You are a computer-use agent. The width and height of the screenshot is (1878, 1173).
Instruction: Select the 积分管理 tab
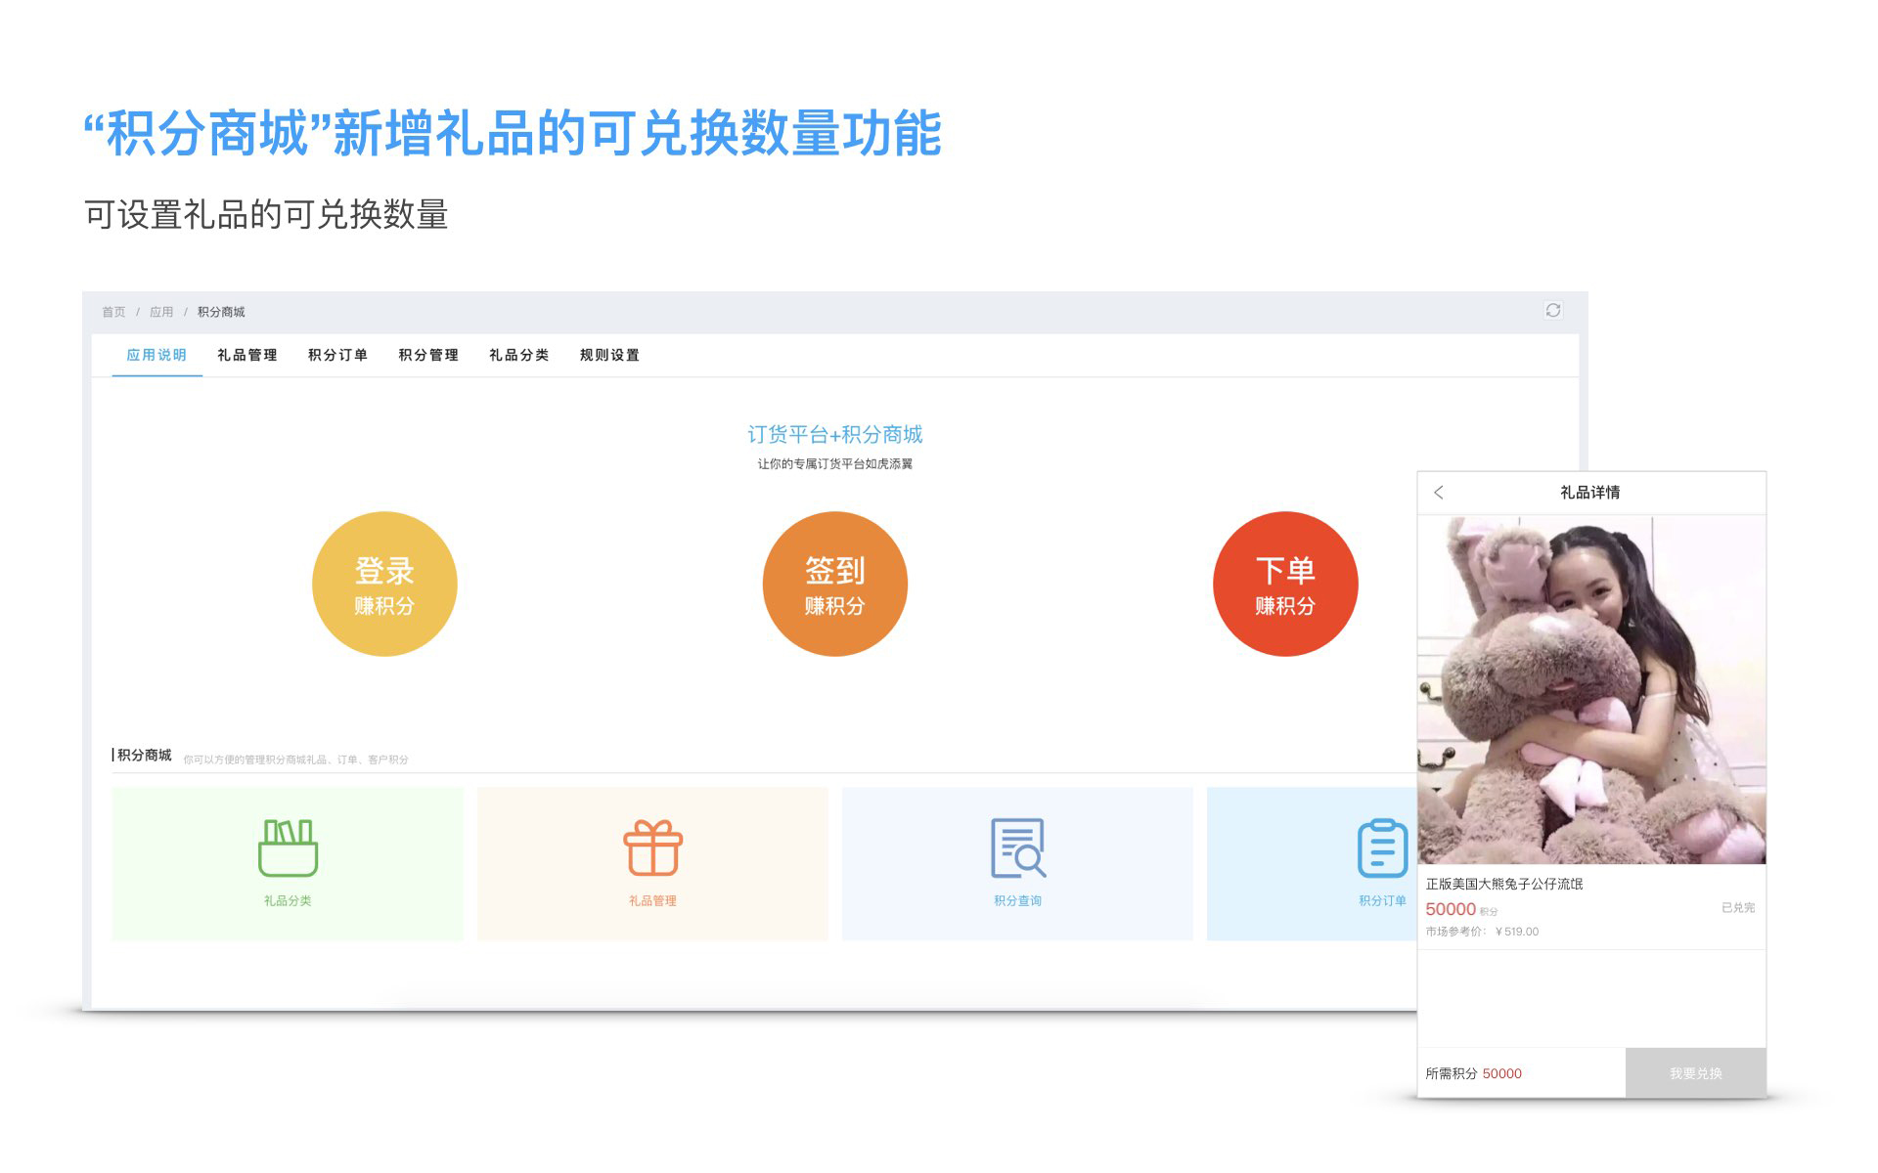pos(428,355)
